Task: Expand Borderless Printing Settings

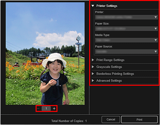Action: click(x=93, y=74)
